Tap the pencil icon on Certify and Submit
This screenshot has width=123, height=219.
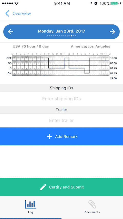point(43,187)
